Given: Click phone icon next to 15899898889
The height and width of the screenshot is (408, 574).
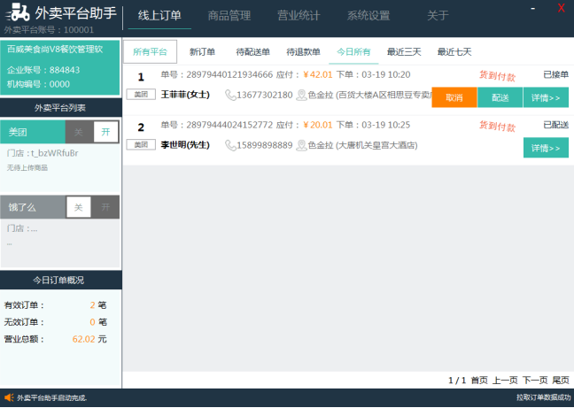Looking at the screenshot, I should [x=230, y=145].
